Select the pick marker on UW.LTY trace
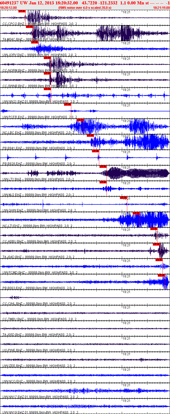 (103, 166)
